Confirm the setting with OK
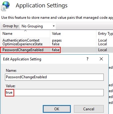This screenshot has width=113, height=114. pyautogui.click(x=57, y=109)
